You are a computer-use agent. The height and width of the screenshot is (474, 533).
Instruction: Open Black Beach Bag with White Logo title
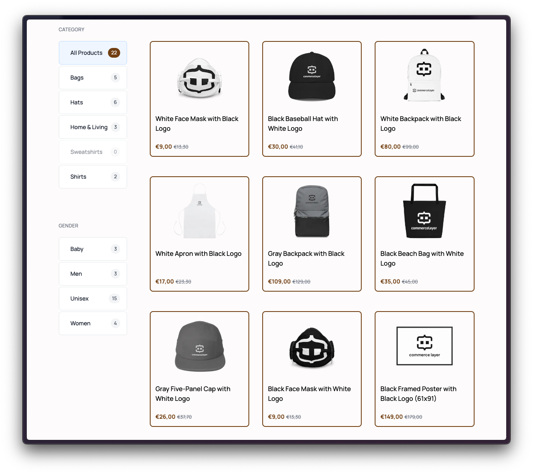422,258
